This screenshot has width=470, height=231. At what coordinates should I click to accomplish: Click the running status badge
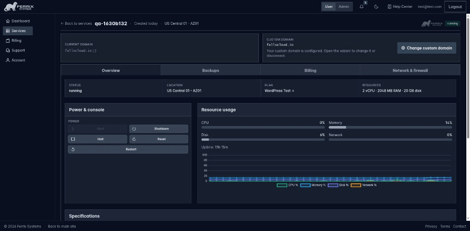coord(452,23)
